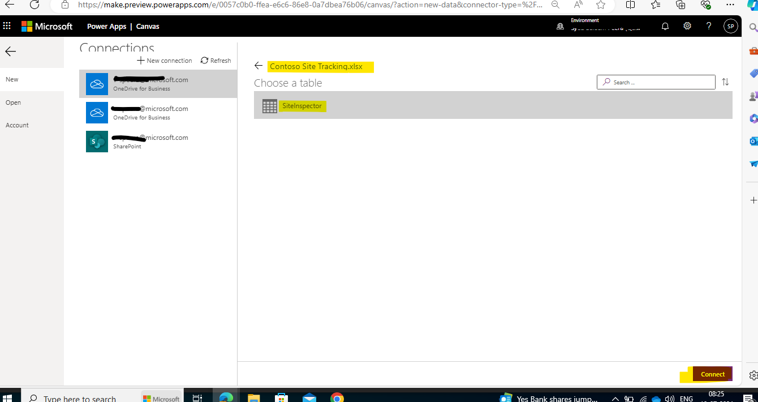Click the first OneDrive for Business cloud icon
The image size is (758, 402).
(97, 84)
